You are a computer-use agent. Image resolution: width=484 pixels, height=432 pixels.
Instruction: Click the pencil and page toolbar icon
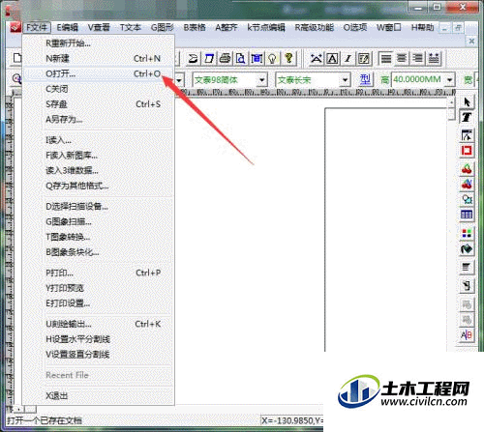coord(364,58)
